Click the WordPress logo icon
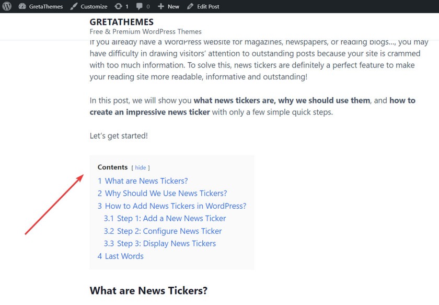Image resolution: width=439 pixels, height=305 pixels. [x=7, y=6]
